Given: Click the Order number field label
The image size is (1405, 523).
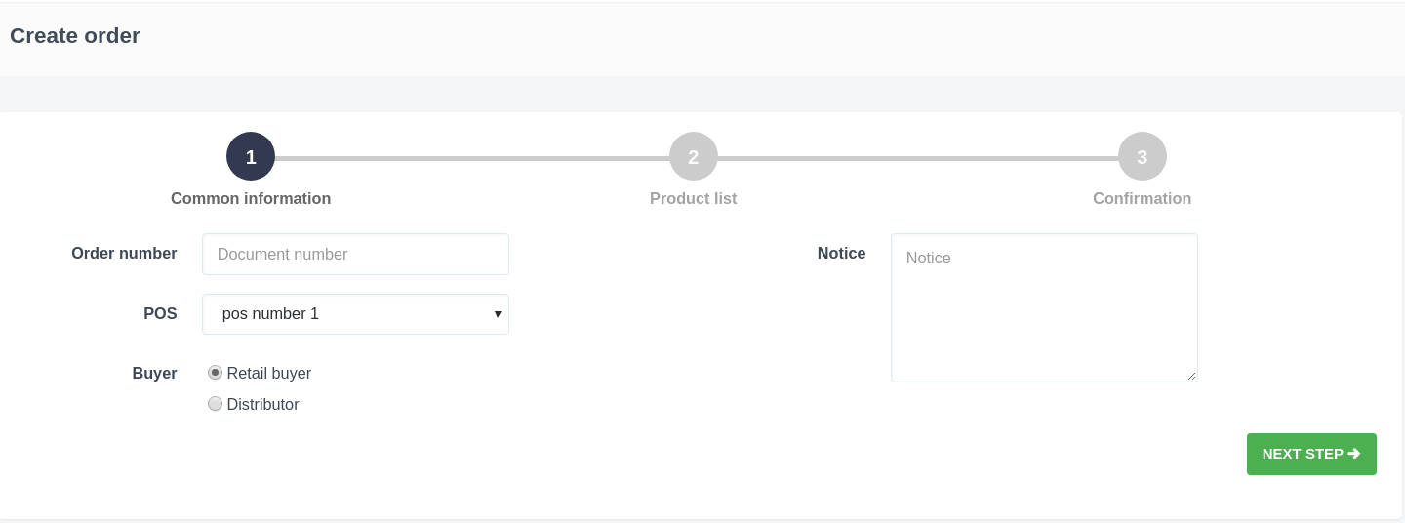Looking at the screenshot, I should [124, 254].
